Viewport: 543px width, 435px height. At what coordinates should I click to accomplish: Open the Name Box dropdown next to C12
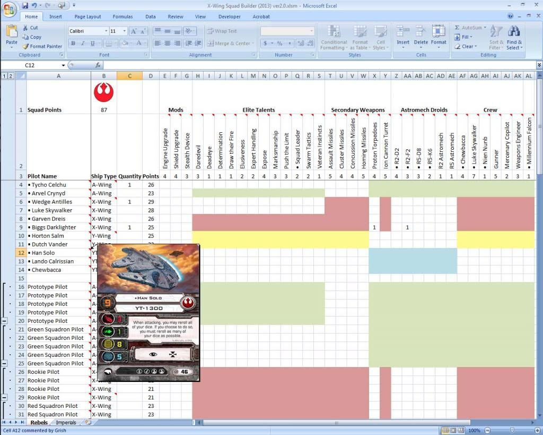(x=63, y=65)
